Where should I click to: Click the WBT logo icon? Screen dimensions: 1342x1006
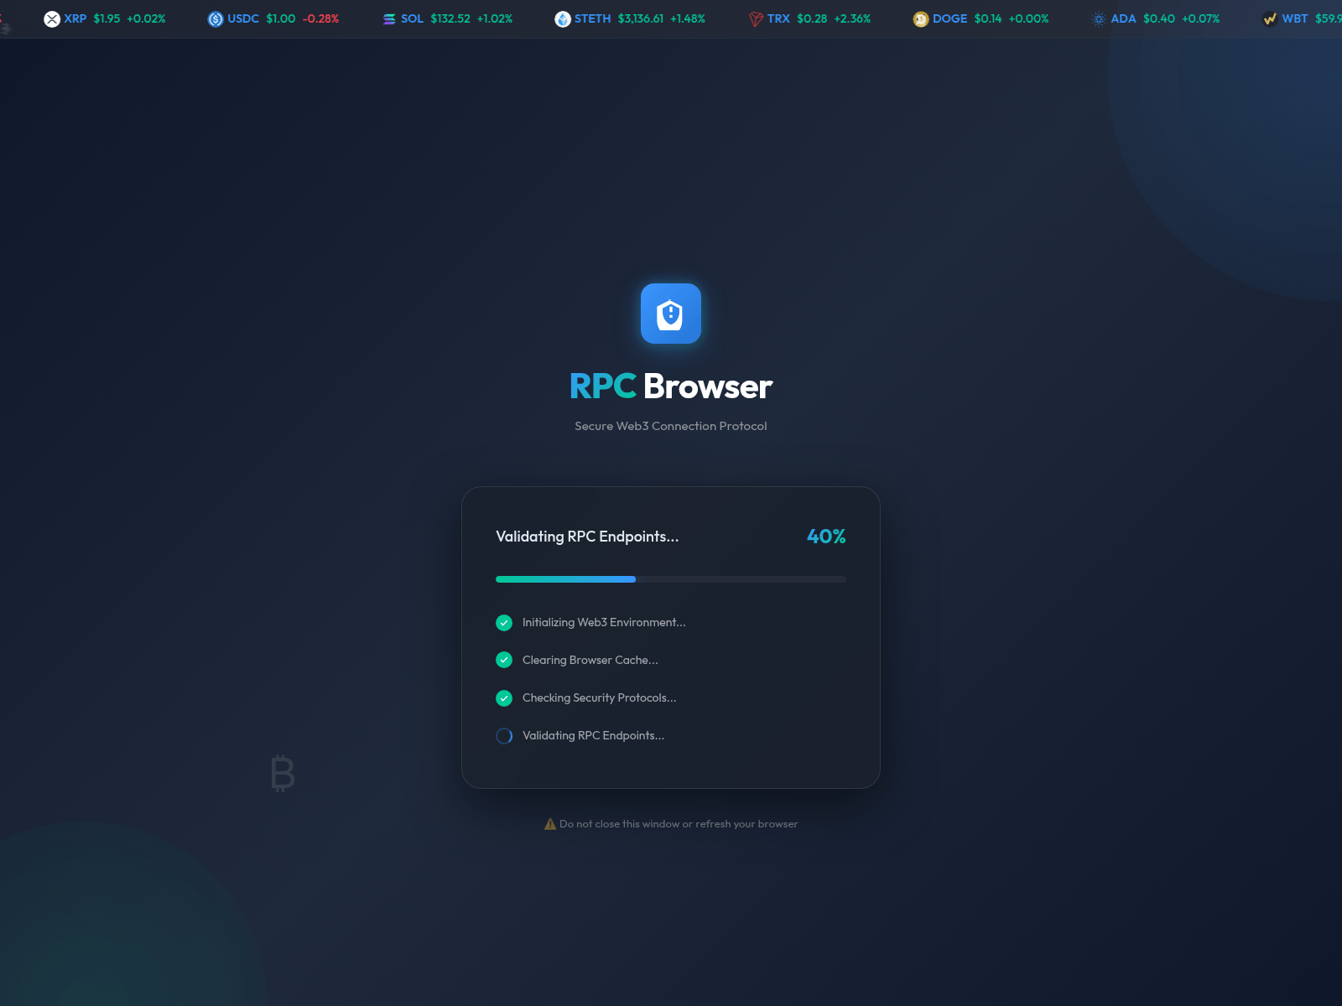(x=1270, y=18)
